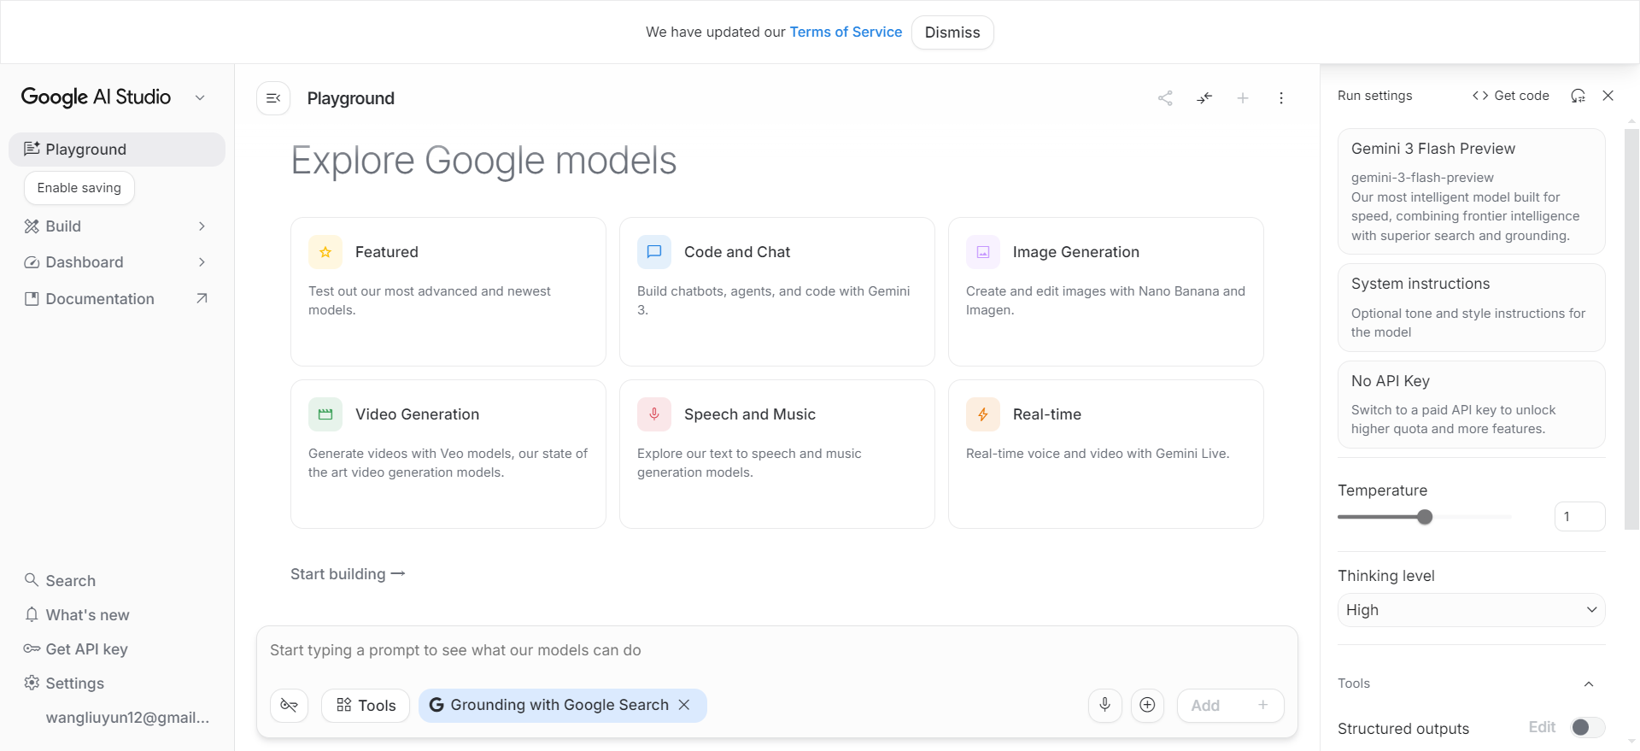Click the compare mode arrows icon
Image resolution: width=1640 pixels, height=751 pixels.
point(1204,98)
